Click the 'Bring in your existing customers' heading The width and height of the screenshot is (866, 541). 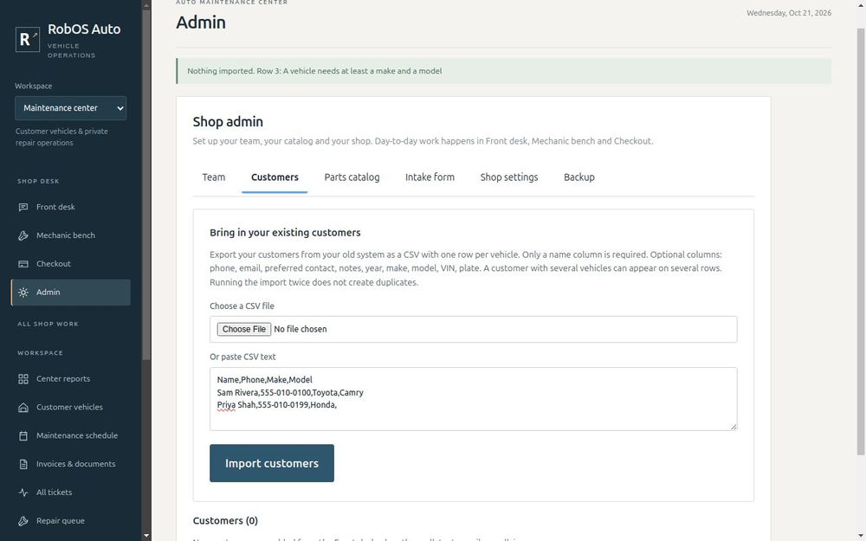point(285,232)
